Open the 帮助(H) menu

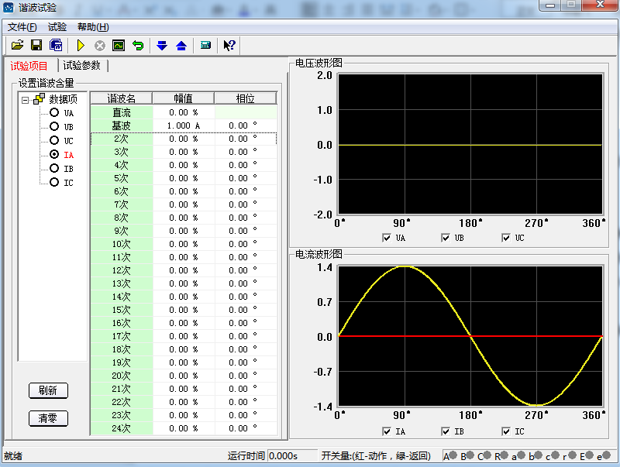point(93,26)
